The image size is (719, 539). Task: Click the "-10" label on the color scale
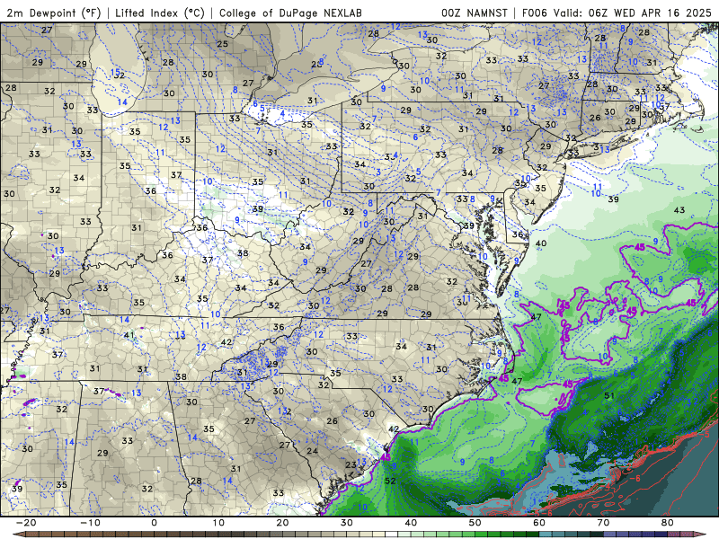click(90, 523)
